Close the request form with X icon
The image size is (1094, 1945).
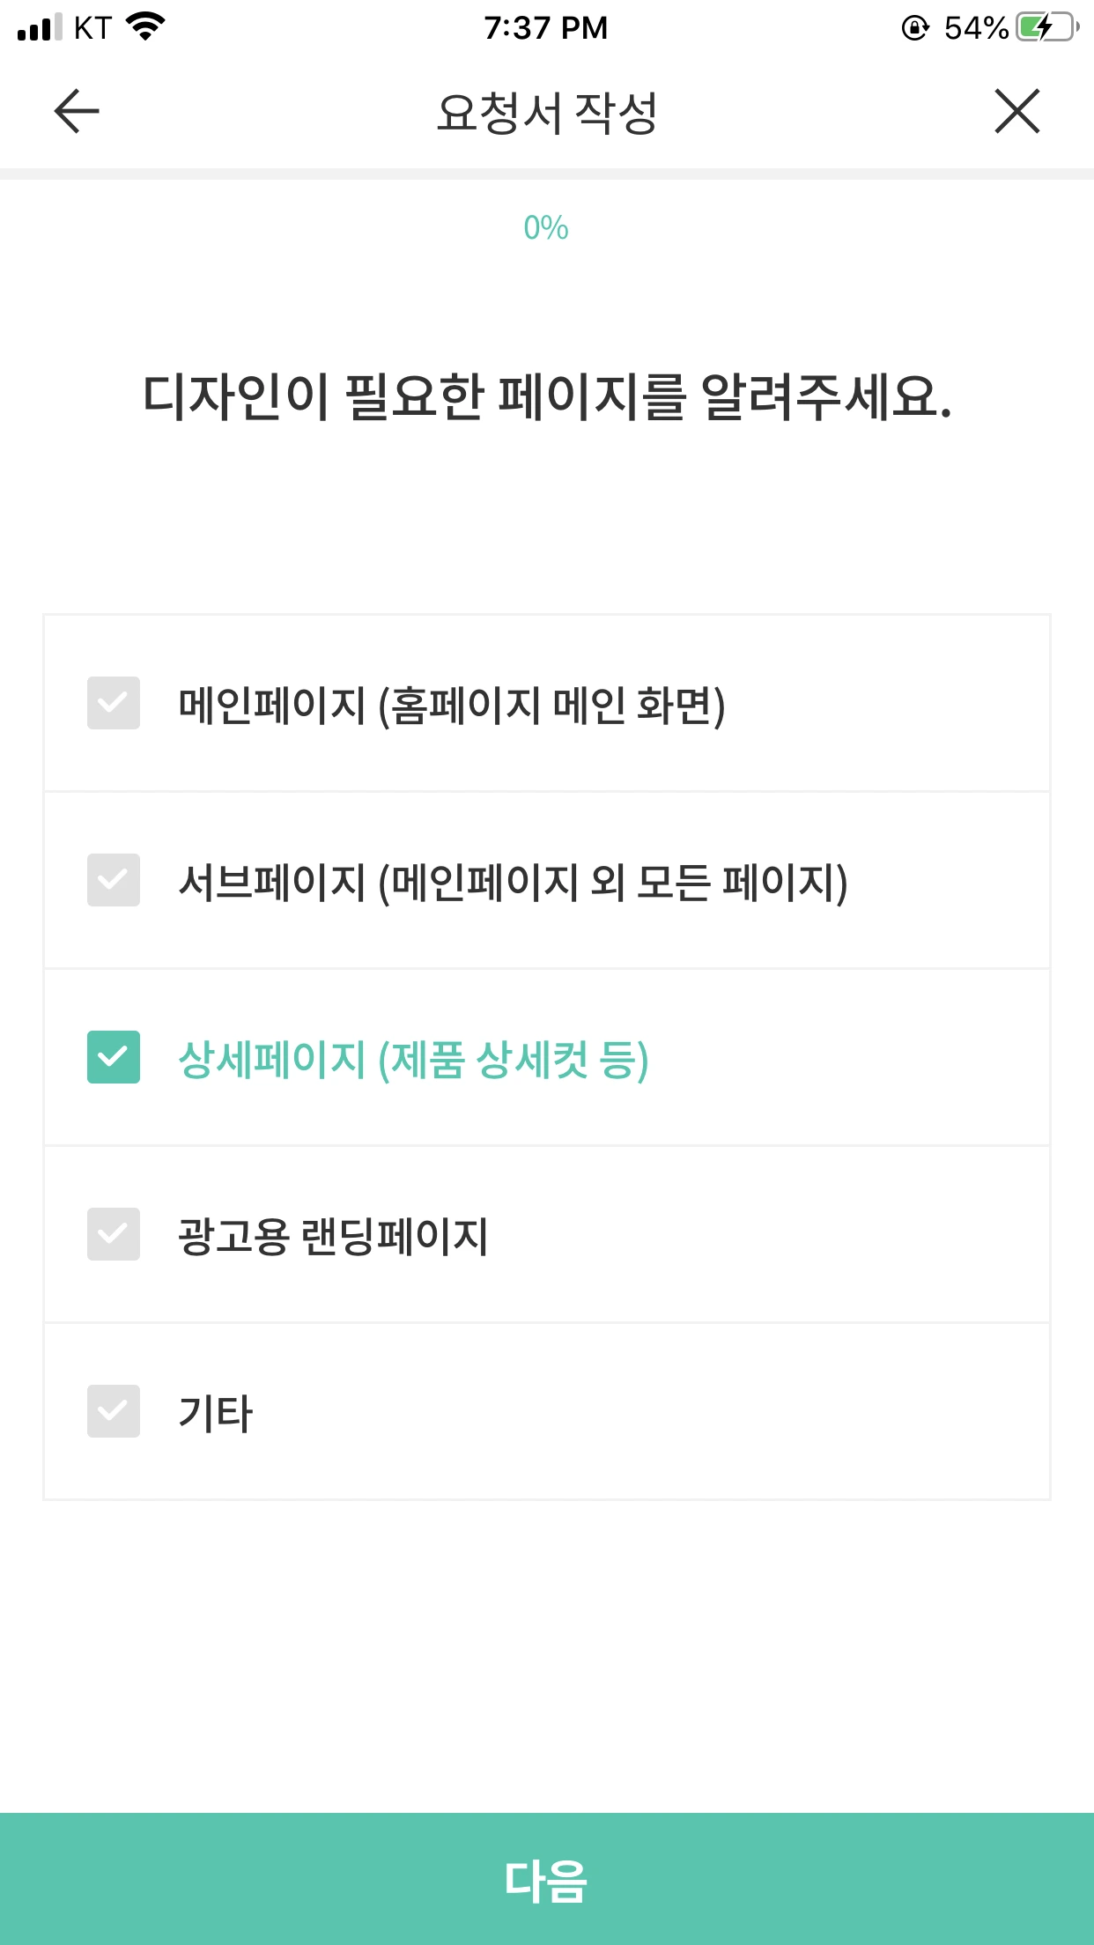[1017, 111]
